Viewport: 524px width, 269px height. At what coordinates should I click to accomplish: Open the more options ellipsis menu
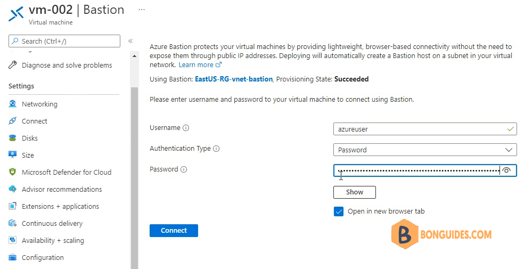(142, 10)
